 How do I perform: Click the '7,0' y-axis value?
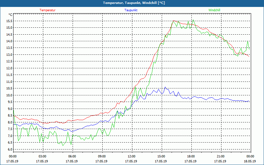pyautogui.click(x=10, y=136)
